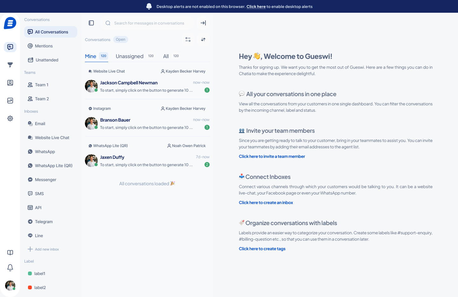Open the Settings gear icon
This screenshot has height=297, width=458.
10,118
